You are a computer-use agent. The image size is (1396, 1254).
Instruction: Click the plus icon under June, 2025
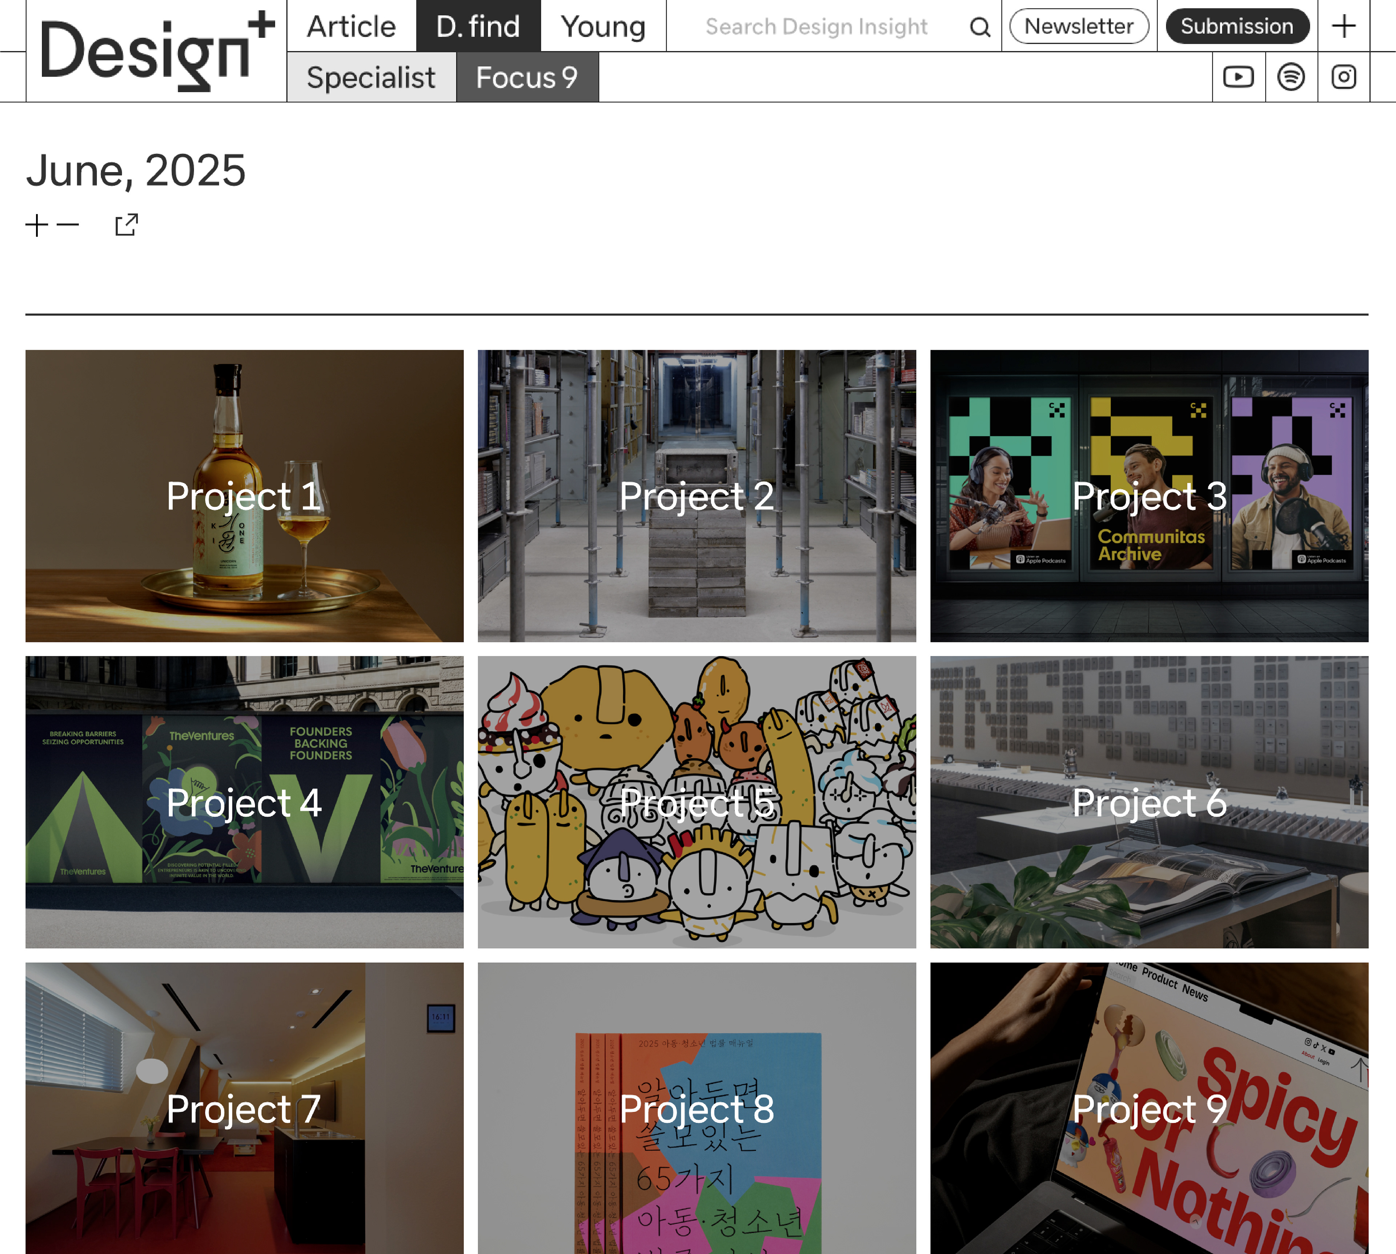(x=36, y=225)
